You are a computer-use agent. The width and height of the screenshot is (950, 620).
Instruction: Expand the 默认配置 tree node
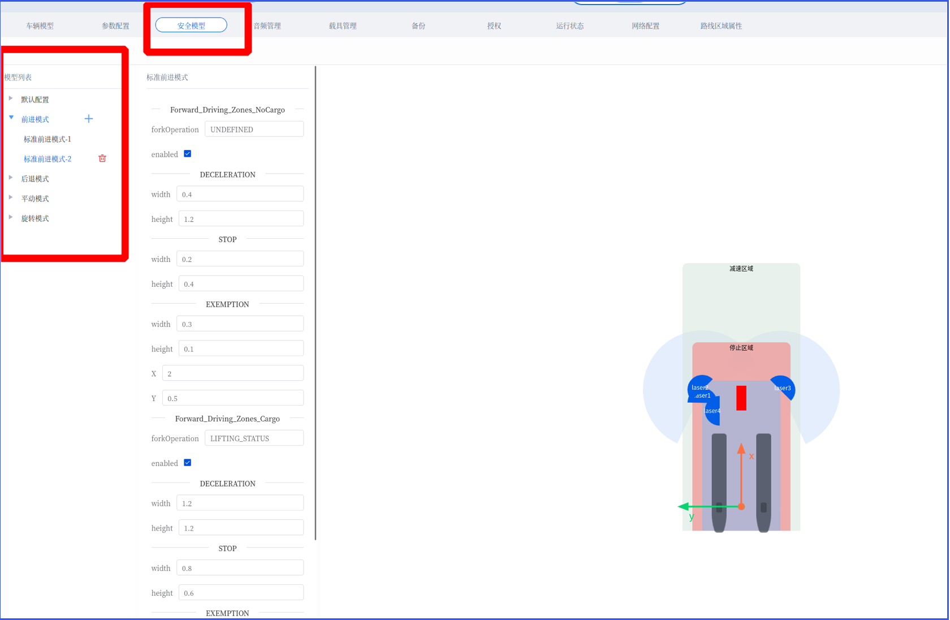click(11, 99)
